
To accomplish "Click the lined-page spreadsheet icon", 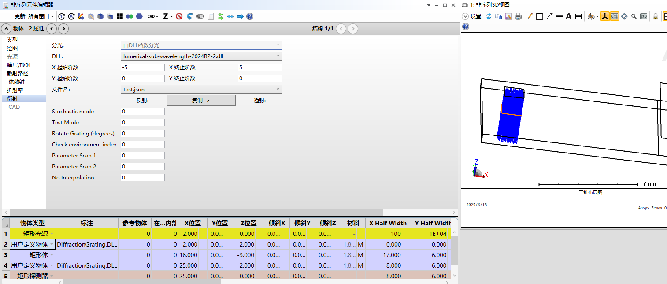I will click(211, 16).
